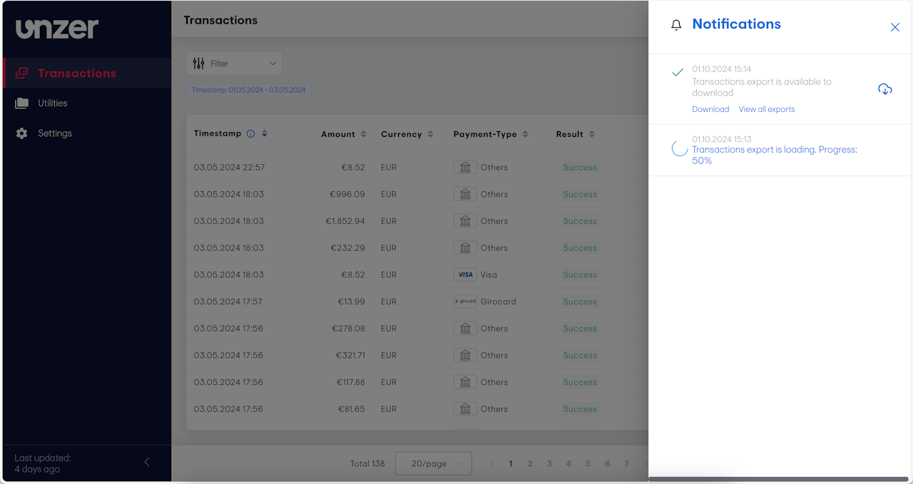
Task: Click the Unzer logo
Action: (57, 29)
